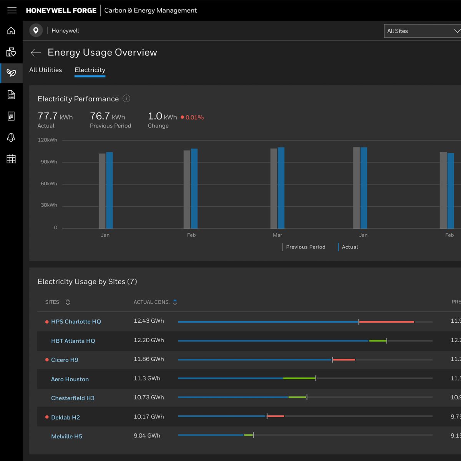Open the All Sites dropdown
Screen dimensions: 461x461
pos(423,31)
